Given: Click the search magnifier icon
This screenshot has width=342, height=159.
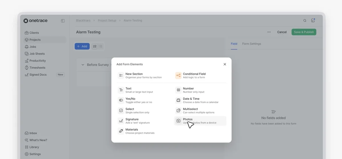Looking at the screenshot, I should [305, 20].
